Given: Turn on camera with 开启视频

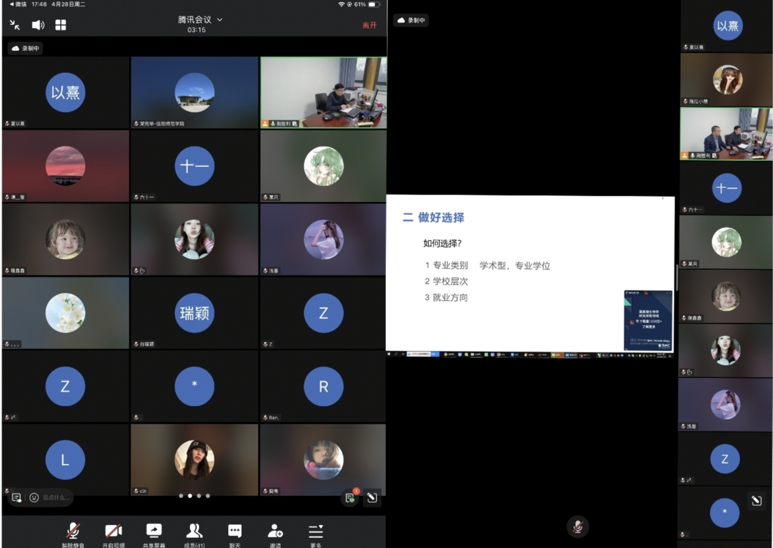Looking at the screenshot, I should [113, 531].
